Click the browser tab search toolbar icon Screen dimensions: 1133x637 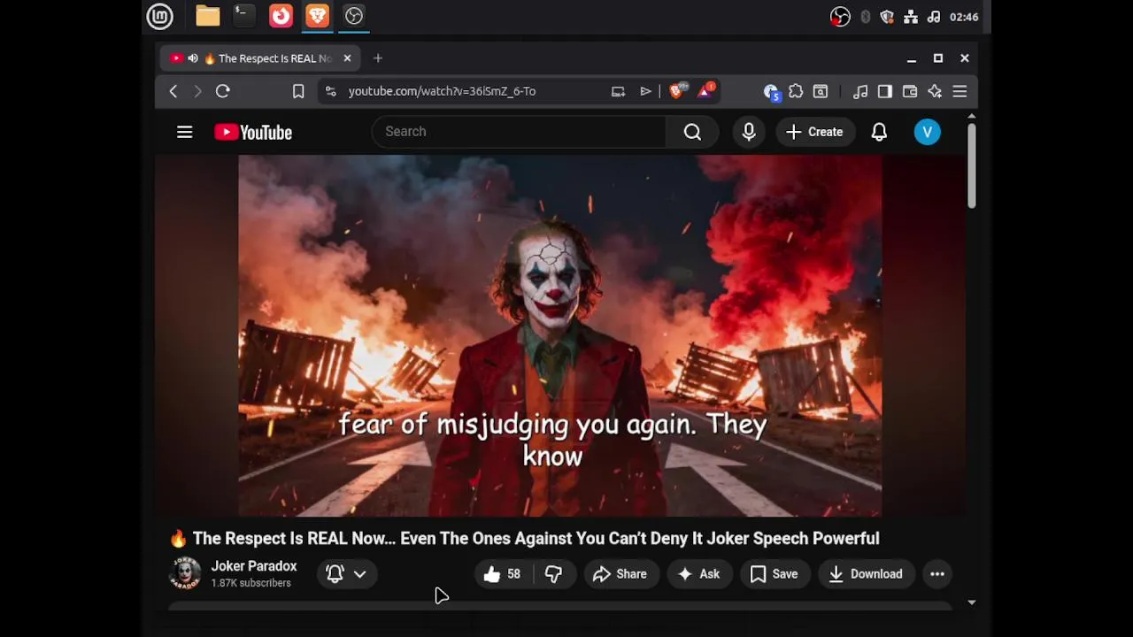821,91
